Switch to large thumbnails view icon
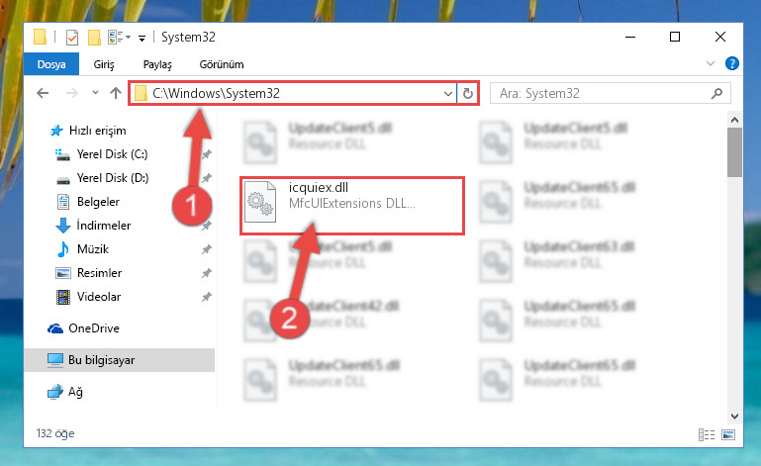Image resolution: width=761 pixels, height=466 pixels. pyautogui.click(x=728, y=434)
